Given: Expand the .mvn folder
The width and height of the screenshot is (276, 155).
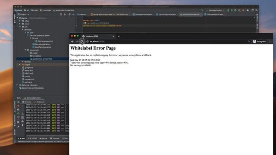Looking at the screenshot, I should point(20,24).
